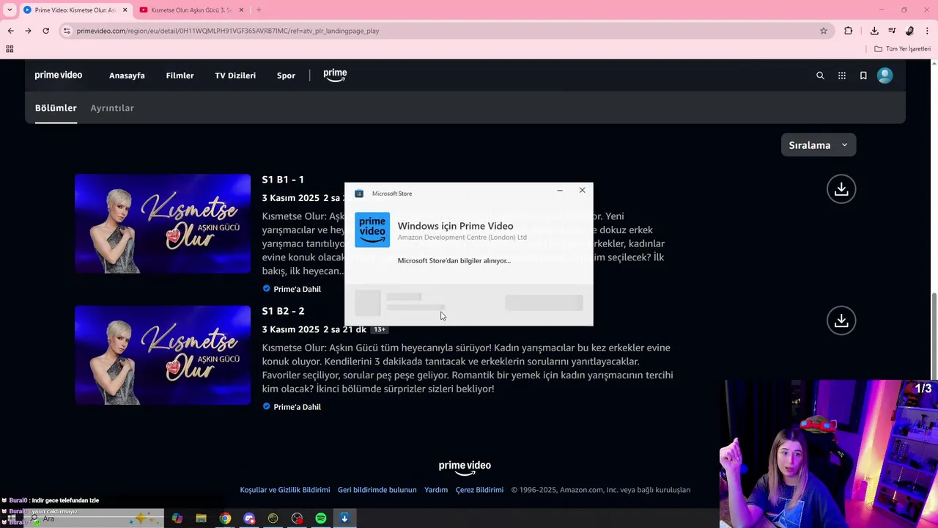The width and height of the screenshot is (938, 528).
Task: Open the S1 B2 - 2 episode title
Action: 283,311
